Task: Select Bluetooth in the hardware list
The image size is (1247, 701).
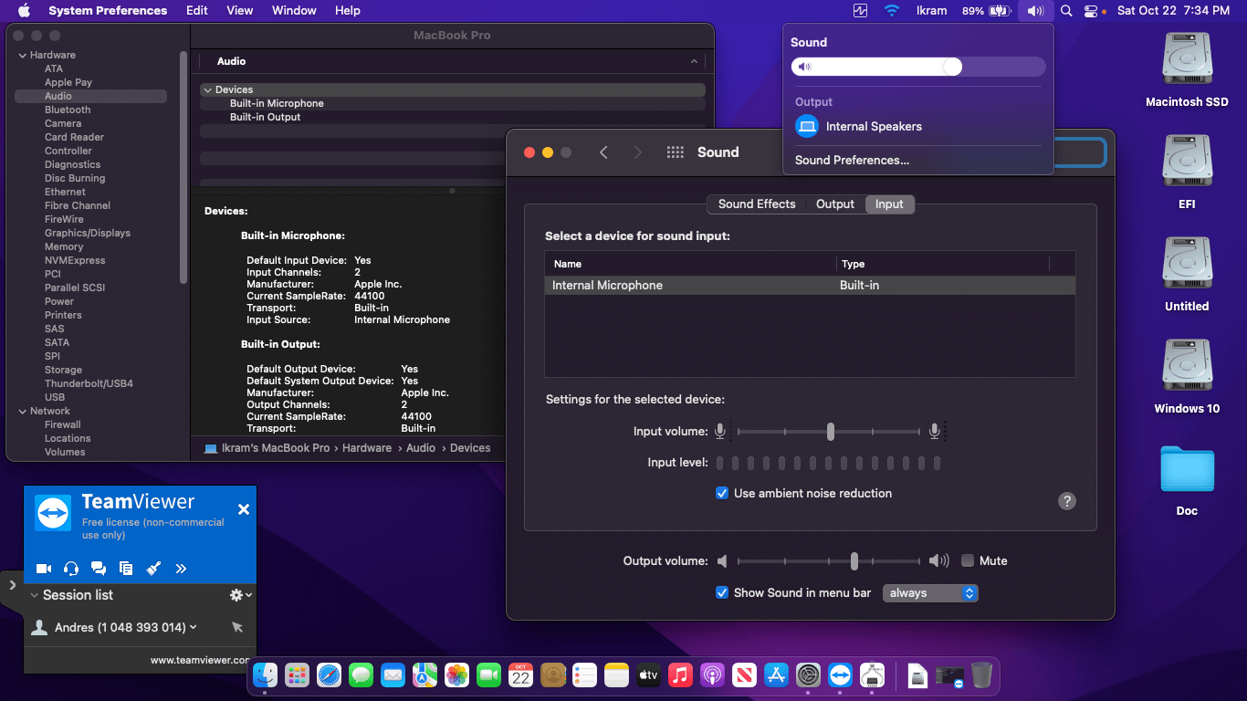Action: 68,110
